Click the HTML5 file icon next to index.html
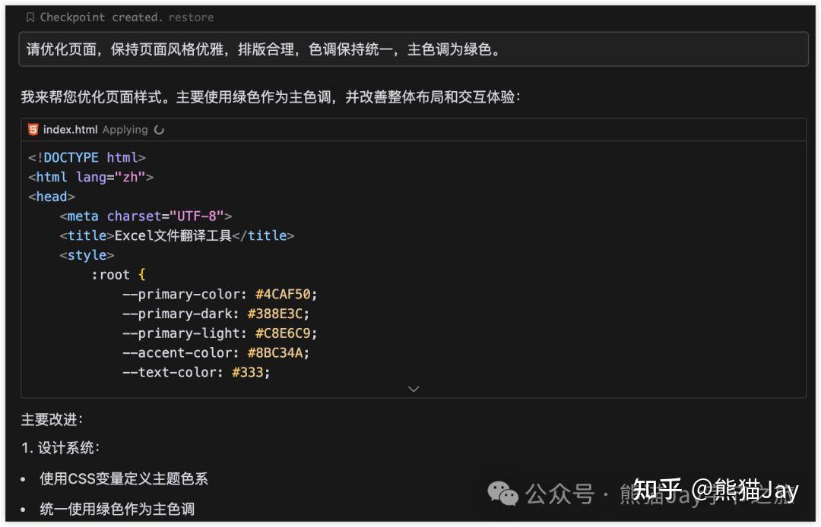The image size is (821, 527). [x=33, y=130]
